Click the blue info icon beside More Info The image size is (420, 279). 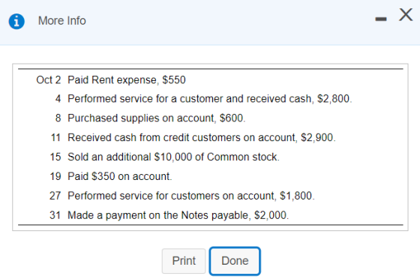coord(16,21)
